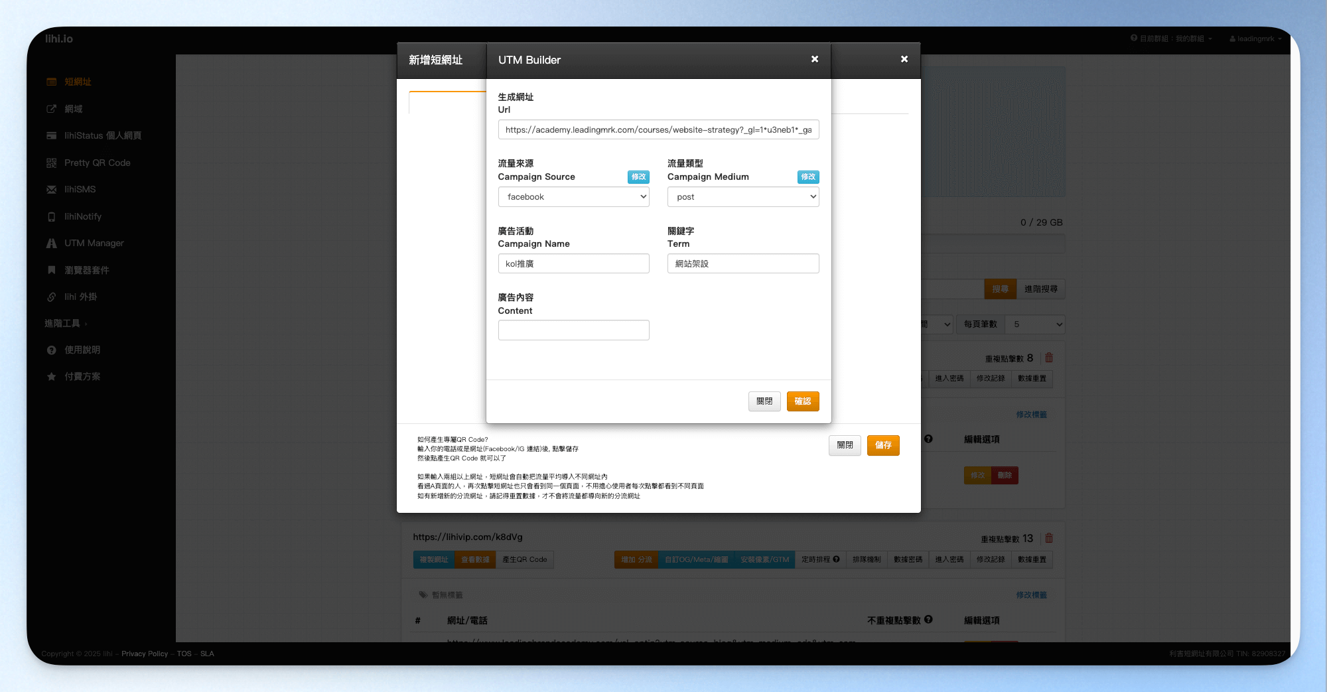
Task: Click the https://lihivip.com/k8dVg link
Action: click(x=468, y=537)
